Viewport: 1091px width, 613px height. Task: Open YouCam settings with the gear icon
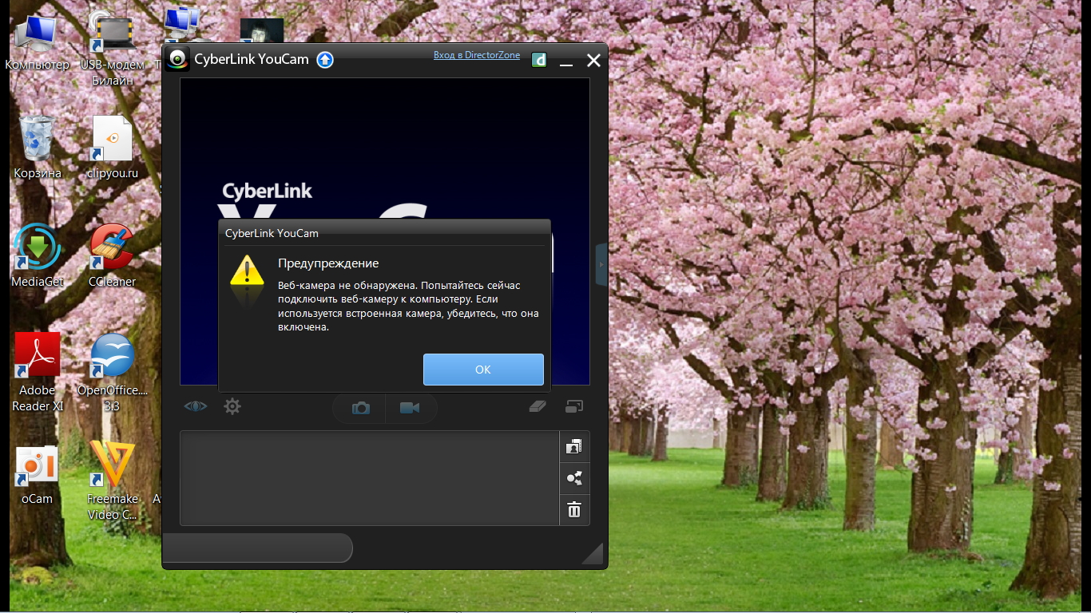coord(232,406)
